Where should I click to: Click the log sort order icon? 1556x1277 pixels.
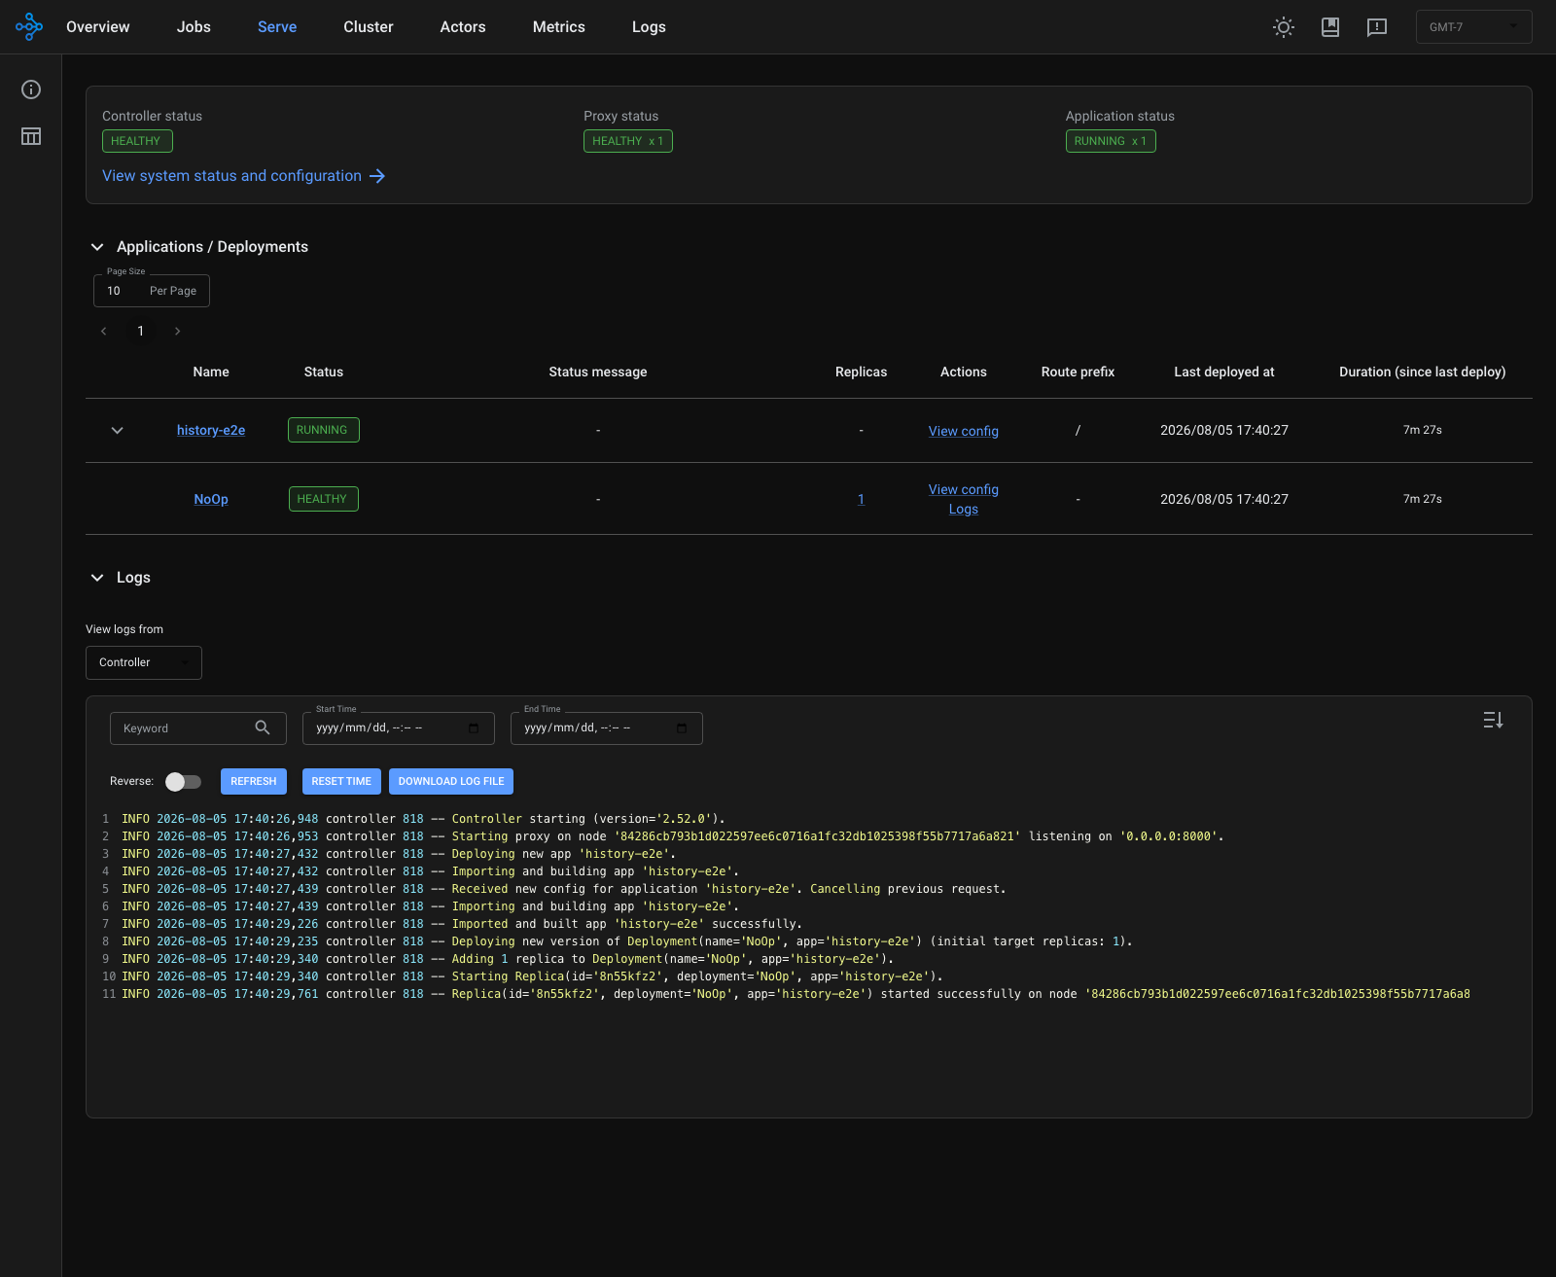pyautogui.click(x=1494, y=720)
